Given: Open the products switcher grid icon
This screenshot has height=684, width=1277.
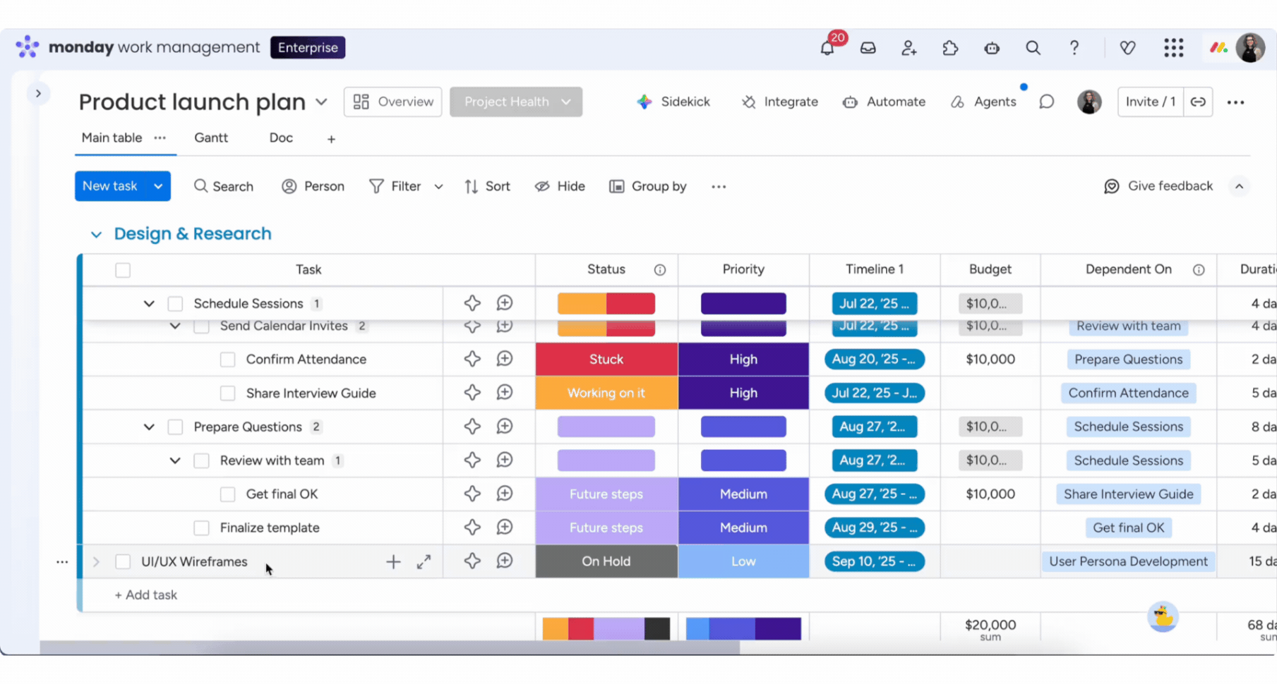Looking at the screenshot, I should pos(1173,48).
